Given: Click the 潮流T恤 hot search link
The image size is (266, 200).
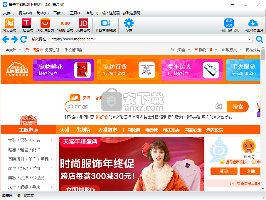Looking at the screenshot, I should coord(101,117).
